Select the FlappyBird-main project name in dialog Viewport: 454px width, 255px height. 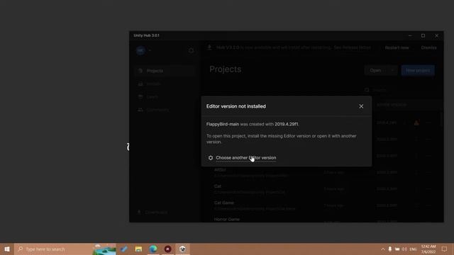click(223, 124)
